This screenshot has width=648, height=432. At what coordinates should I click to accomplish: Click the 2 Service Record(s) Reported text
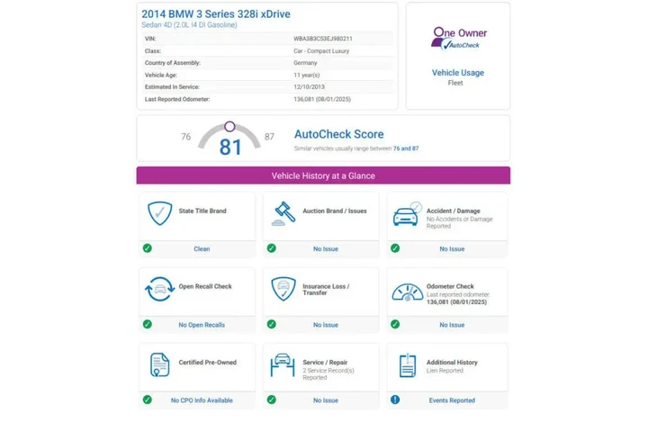328,374
